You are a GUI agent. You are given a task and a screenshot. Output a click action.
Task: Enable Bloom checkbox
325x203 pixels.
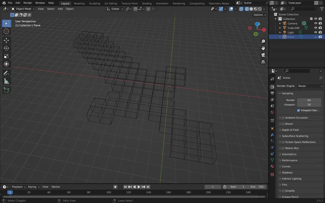283,124
